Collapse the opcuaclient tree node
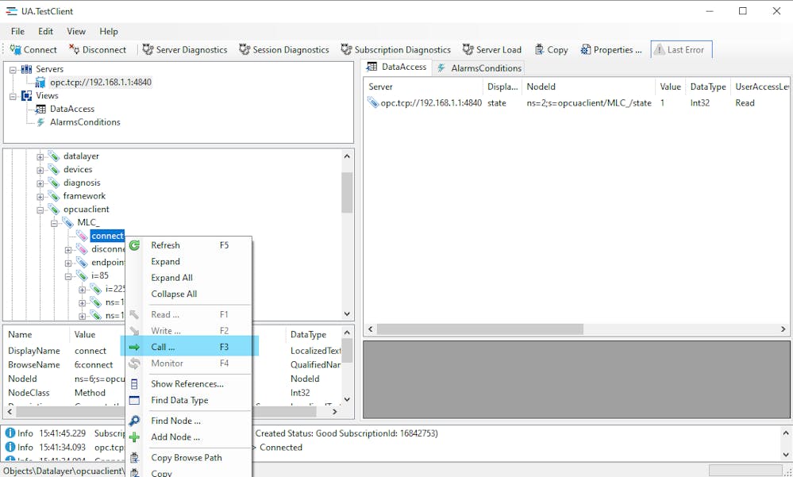793x477 pixels. (x=40, y=210)
